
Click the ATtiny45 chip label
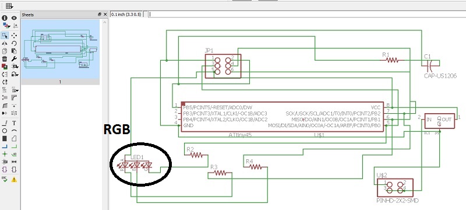click(240, 135)
